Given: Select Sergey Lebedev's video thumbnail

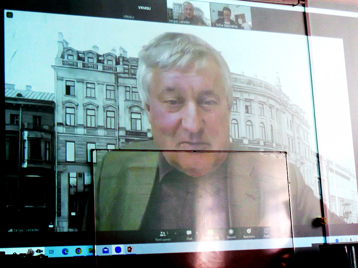Looking at the screenshot, I should tap(188, 13).
